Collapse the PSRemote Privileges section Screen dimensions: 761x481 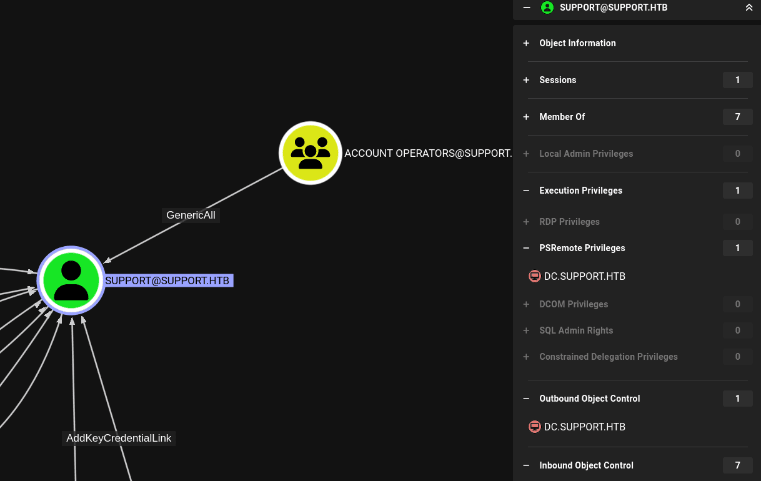click(x=582, y=248)
